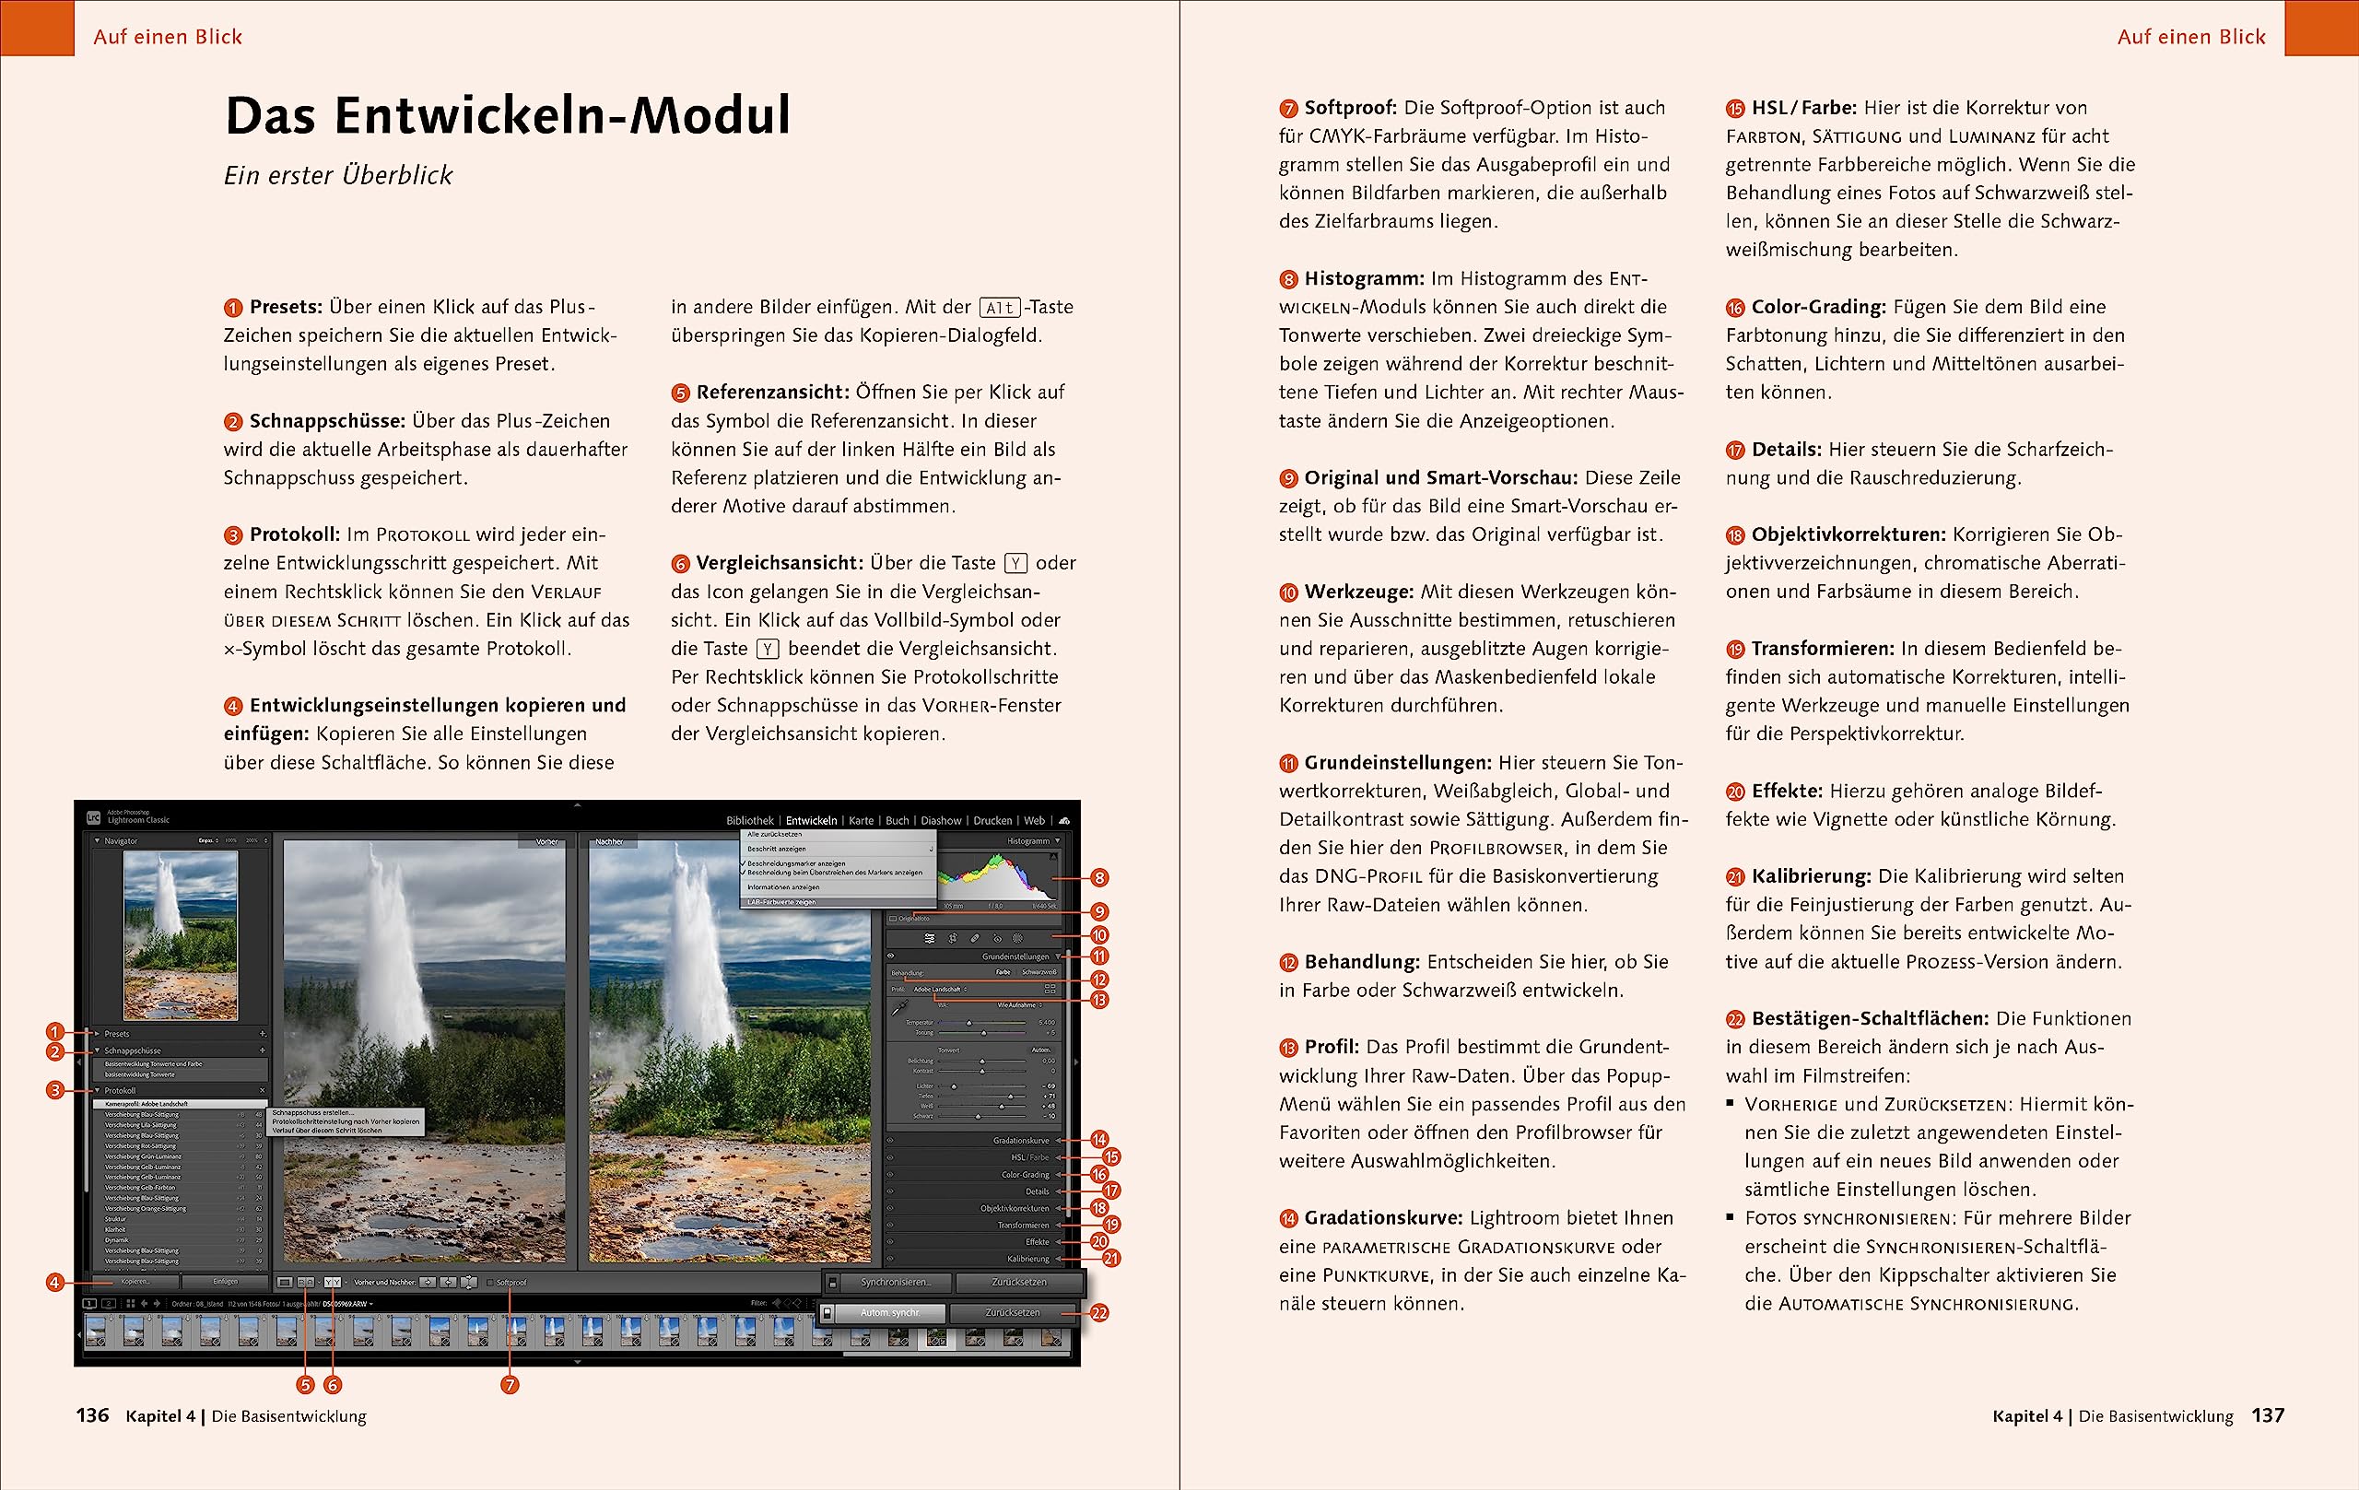Image resolution: width=2359 pixels, height=1490 pixels.
Task: Click the cloud sync status icon
Action: 1064,821
